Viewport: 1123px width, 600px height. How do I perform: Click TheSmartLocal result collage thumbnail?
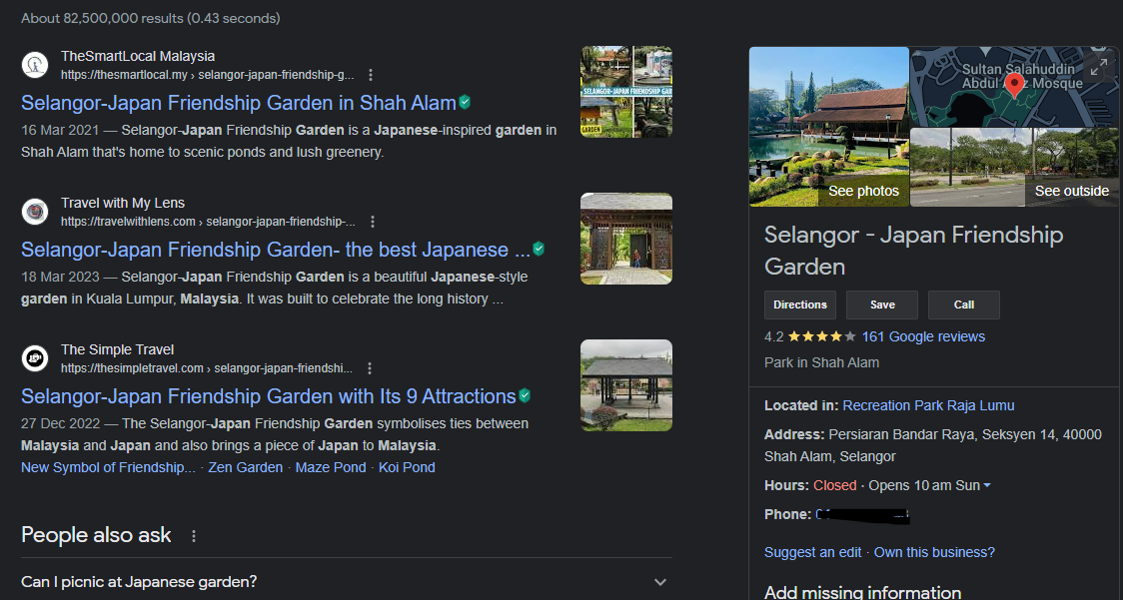click(626, 93)
